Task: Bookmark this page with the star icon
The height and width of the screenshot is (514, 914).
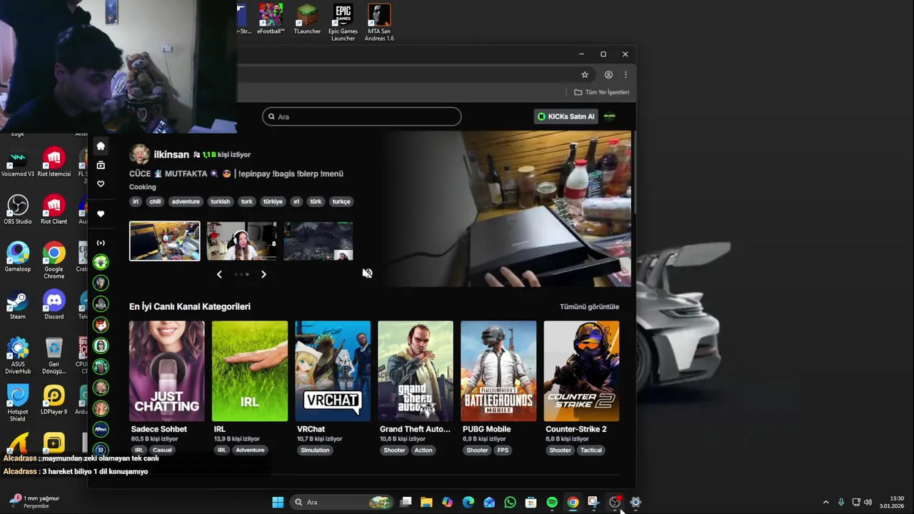Action: tap(585, 74)
